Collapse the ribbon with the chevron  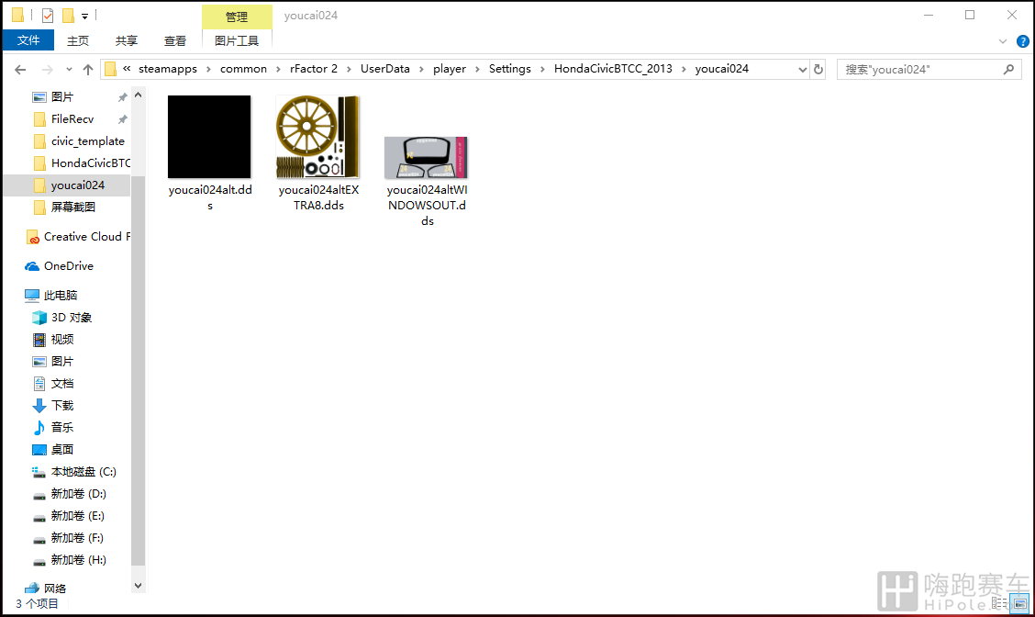(x=1003, y=41)
